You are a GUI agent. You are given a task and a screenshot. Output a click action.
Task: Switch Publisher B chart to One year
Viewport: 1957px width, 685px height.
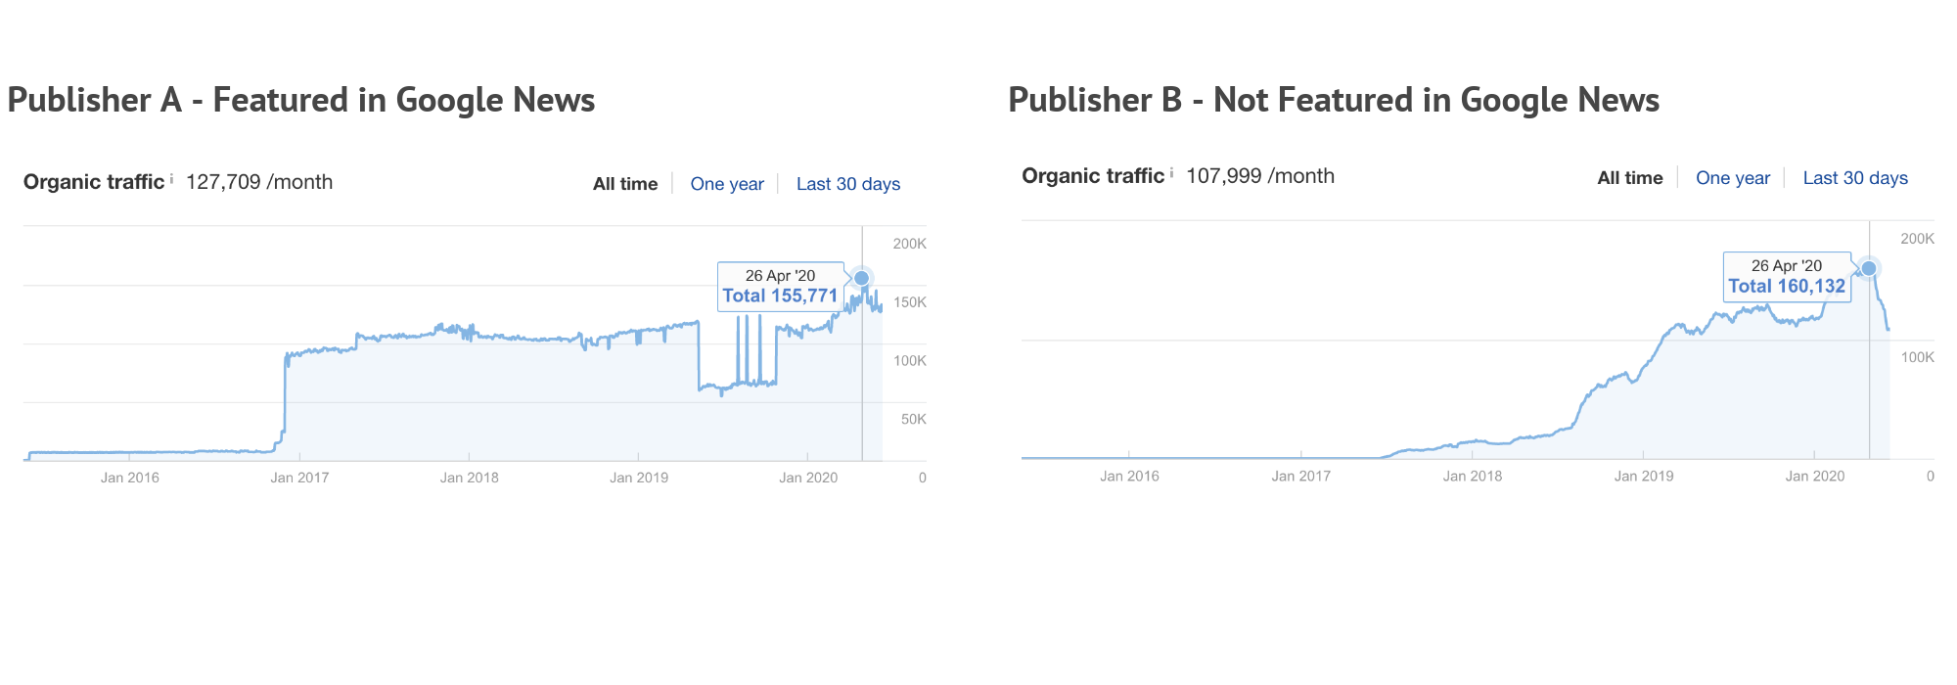coord(1733,178)
